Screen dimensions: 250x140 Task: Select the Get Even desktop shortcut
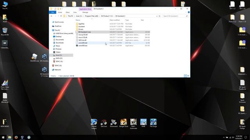click(x=104, y=123)
